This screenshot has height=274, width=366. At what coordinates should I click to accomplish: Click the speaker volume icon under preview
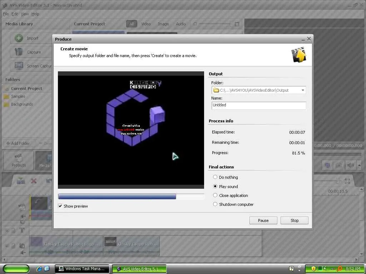(350, 166)
